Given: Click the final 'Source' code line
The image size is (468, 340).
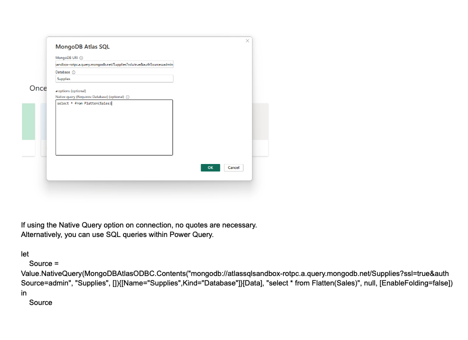Looking at the screenshot, I should pyautogui.click(x=40, y=302).
